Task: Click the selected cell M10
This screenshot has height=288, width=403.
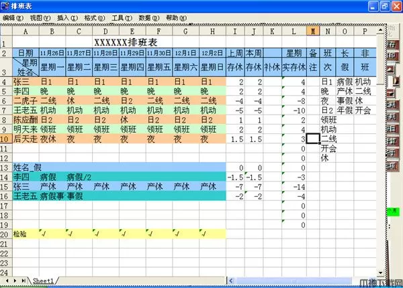Action: (x=313, y=139)
